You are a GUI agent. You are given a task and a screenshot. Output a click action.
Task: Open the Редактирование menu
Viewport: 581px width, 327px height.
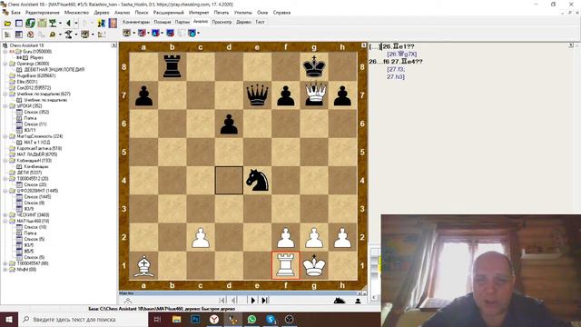click(43, 13)
